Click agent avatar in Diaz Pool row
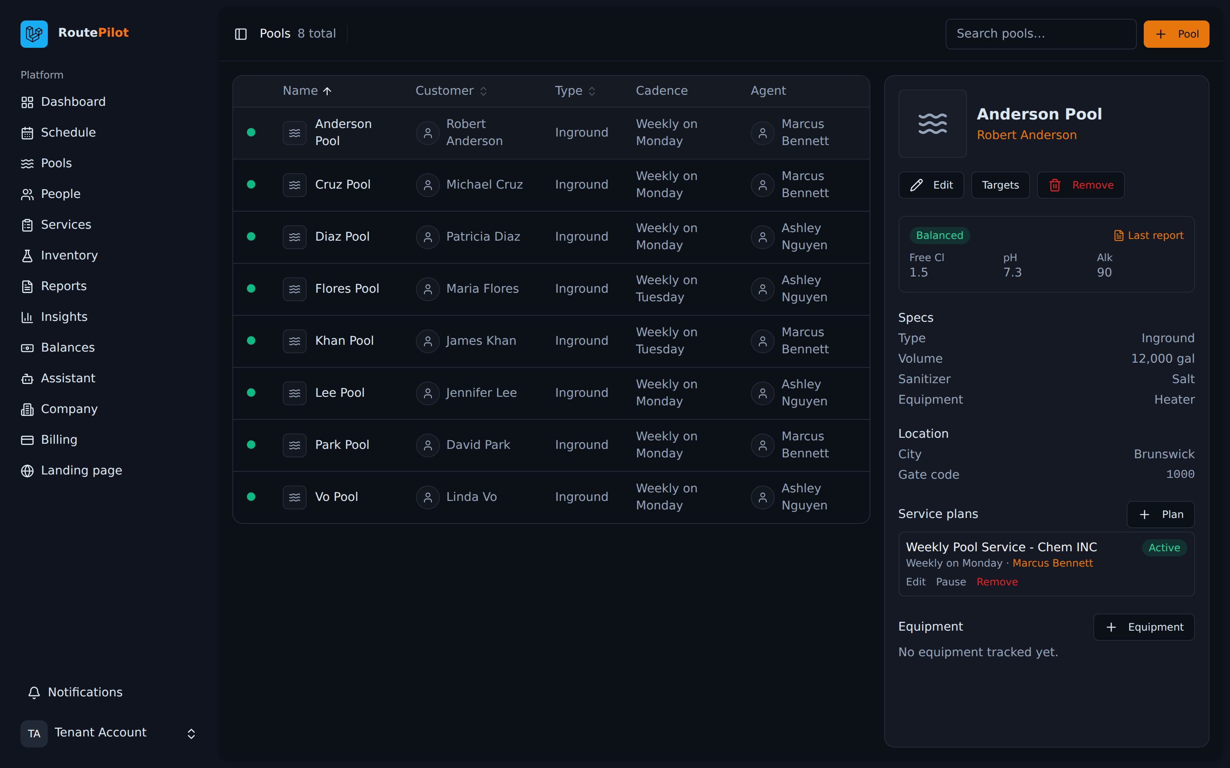Image resolution: width=1230 pixels, height=768 pixels. pyautogui.click(x=762, y=237)
